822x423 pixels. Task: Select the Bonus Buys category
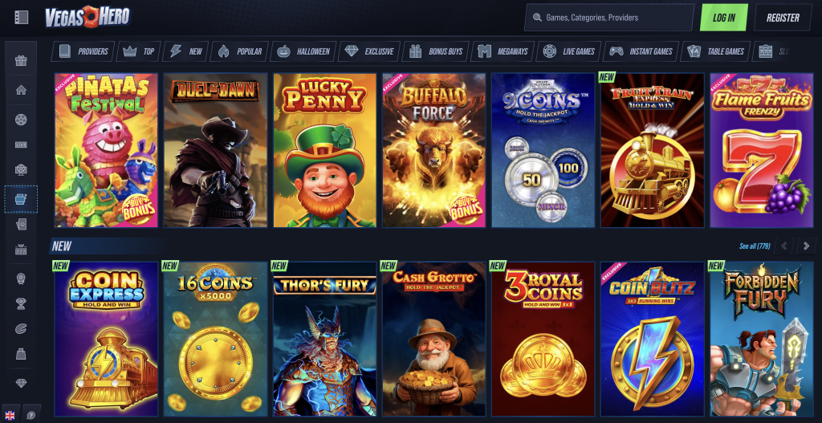point(436,51)
